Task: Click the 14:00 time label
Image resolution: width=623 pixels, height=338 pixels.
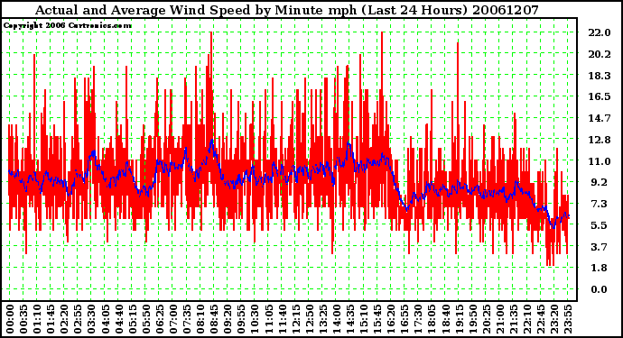Action: coord(336,319)
